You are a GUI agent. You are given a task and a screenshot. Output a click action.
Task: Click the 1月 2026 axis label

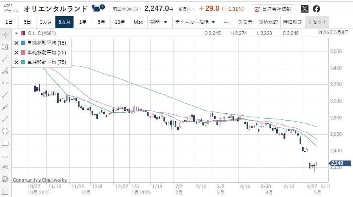click(141, 193)
